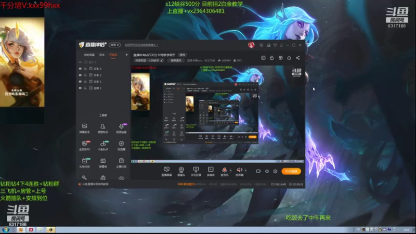The height and width of the screenshot is (234, 416).
Task: Add a 摄像头 camera source
Action: pyautogui.click(x=181, y=172)
